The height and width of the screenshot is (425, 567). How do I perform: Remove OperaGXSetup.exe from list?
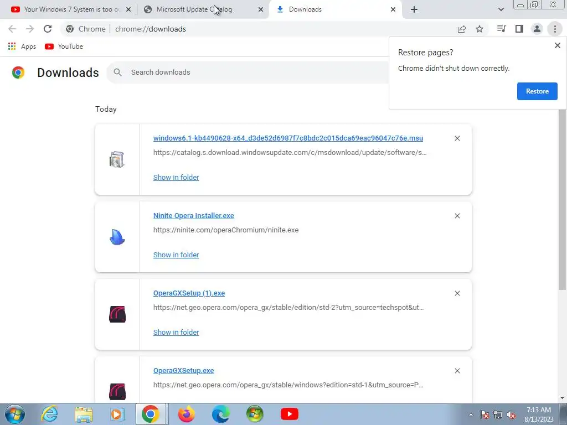457,371
